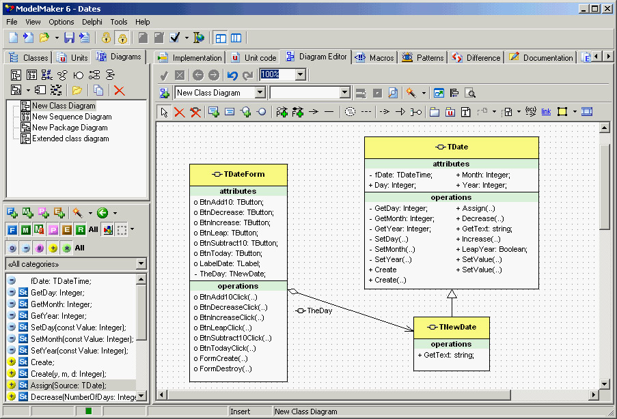Click the Undo arrow in diagram toolbar
The image size is (617, 419).
click(232, 75)
